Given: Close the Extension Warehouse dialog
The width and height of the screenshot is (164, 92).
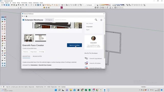Looking at the screenshot, I should coord(104,14).
